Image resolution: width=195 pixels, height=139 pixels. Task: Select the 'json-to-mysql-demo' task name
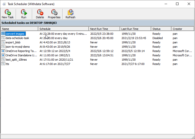[18, 47]
